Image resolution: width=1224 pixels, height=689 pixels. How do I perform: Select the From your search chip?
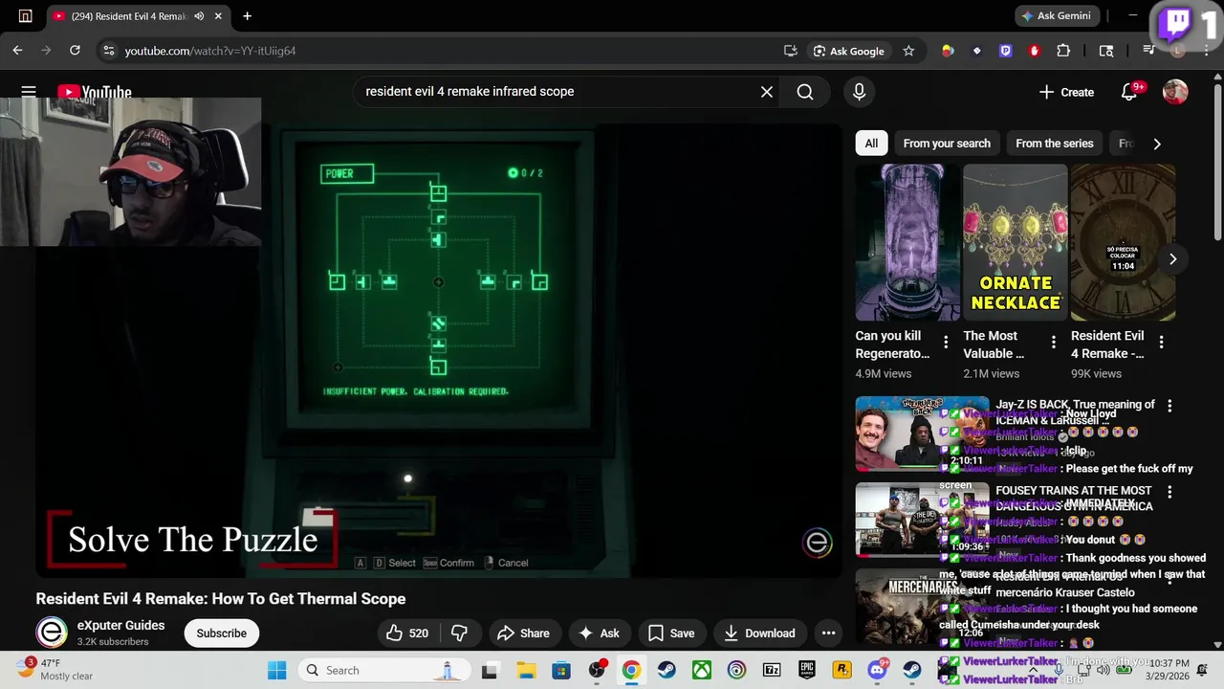(x=947, y=144)
